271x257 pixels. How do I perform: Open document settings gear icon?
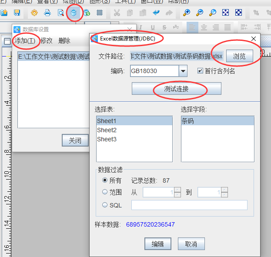34,13
